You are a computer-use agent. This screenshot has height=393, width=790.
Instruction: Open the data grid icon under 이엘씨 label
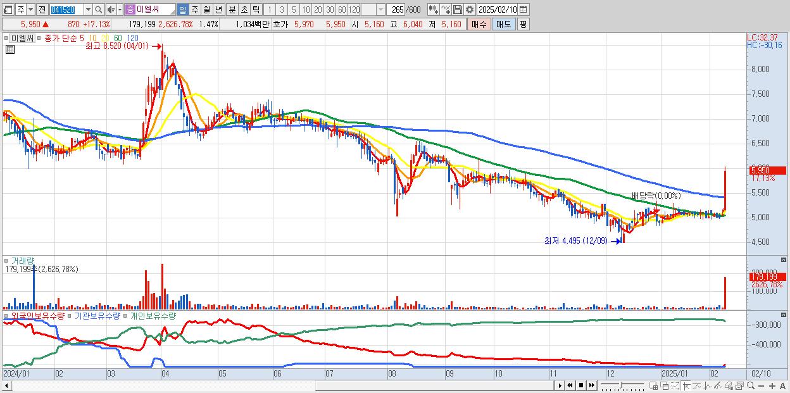click(9, 49)
